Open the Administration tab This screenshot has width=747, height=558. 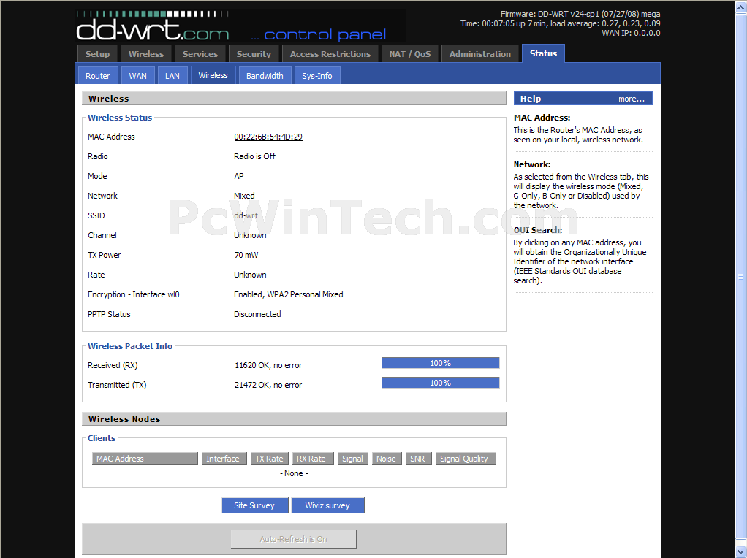click(x=479, y=54)
